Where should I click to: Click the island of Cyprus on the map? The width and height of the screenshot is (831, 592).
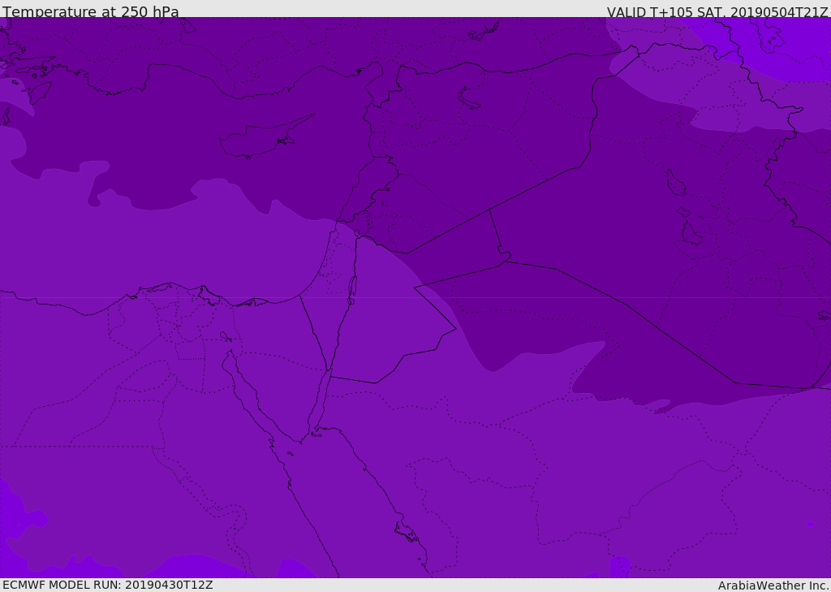pos(266,137)
